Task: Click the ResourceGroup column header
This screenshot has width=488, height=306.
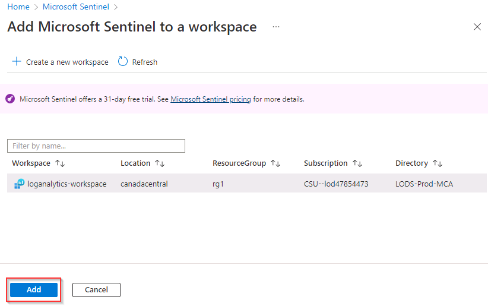Action: (x=239, y=163)
